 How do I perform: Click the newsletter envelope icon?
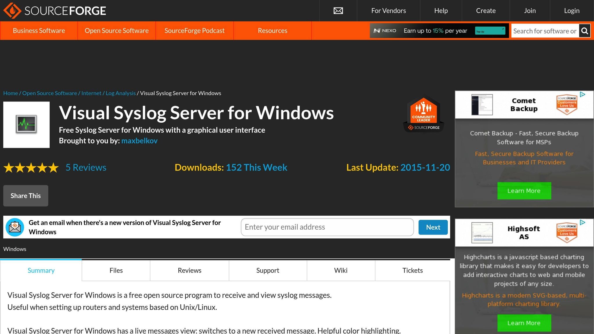pos(15,227)
